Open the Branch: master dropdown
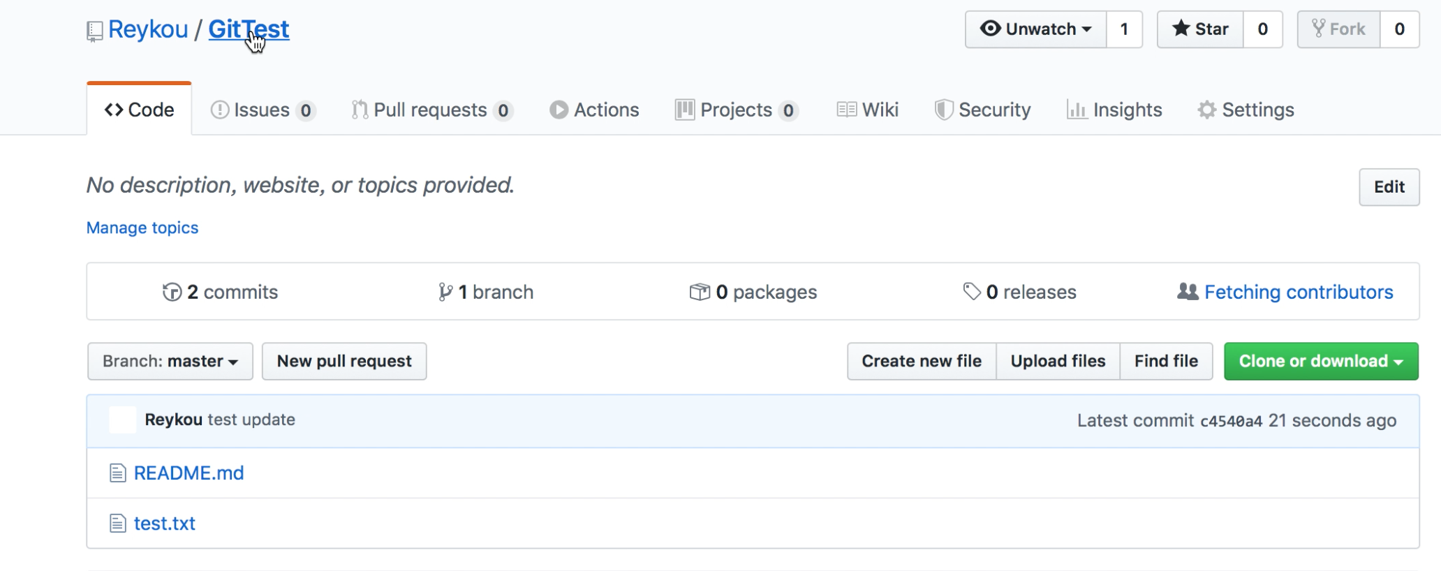The width and height of the screenshot is (1441, 571). pos(170,362)
